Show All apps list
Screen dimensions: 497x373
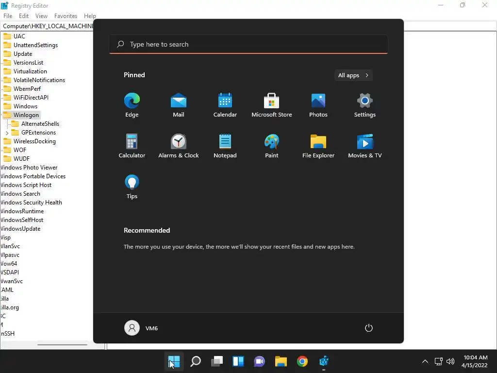[353, 75]
